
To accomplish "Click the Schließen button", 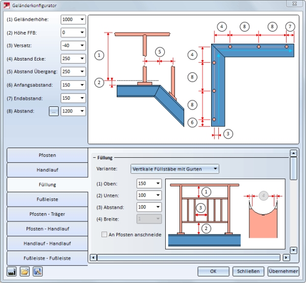I will pos(248,271).
